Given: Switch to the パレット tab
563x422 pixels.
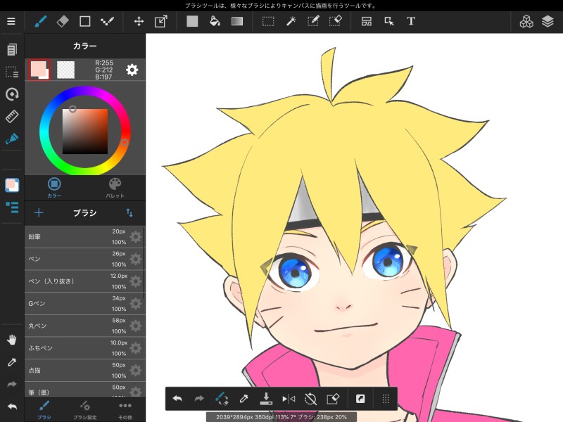Looking at the screenshot, I should pos(115,188).
